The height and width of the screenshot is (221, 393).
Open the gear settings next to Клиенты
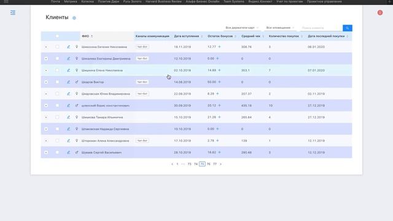coord(74,18)
